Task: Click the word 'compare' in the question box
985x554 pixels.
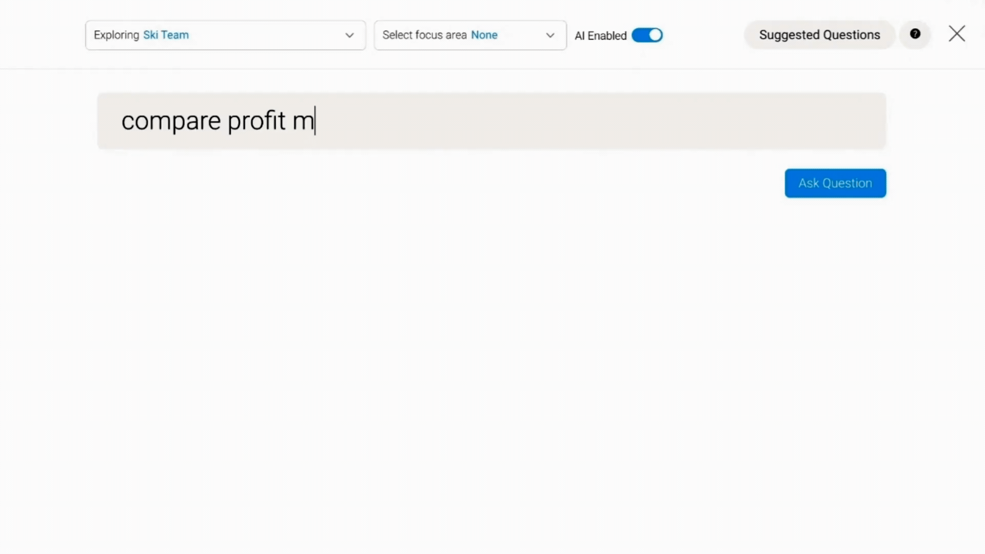Action: 171,122
